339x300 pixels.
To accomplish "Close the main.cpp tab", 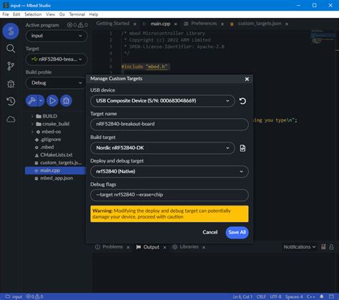I will click(x=175, y=24).
